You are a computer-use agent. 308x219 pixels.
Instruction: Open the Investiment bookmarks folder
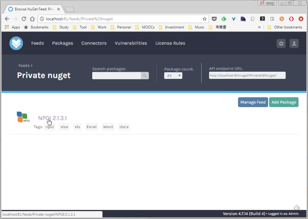[171, 27]
